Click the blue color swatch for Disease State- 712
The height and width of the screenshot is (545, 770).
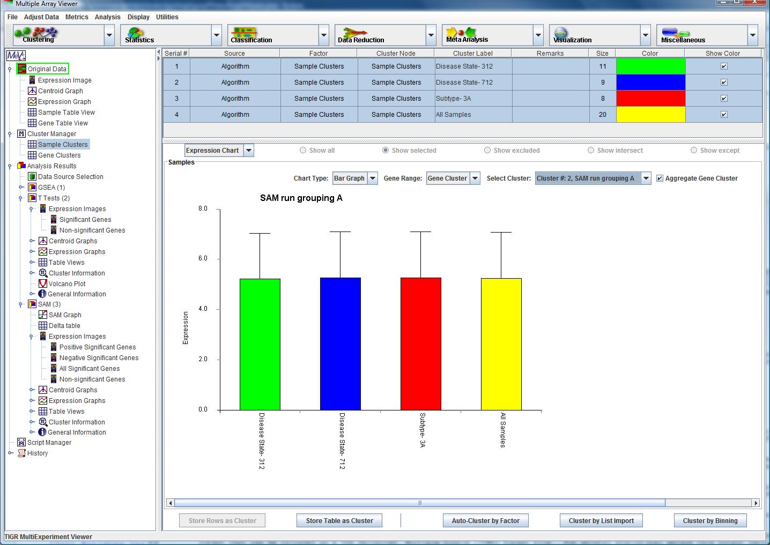[x=650, y=83]
